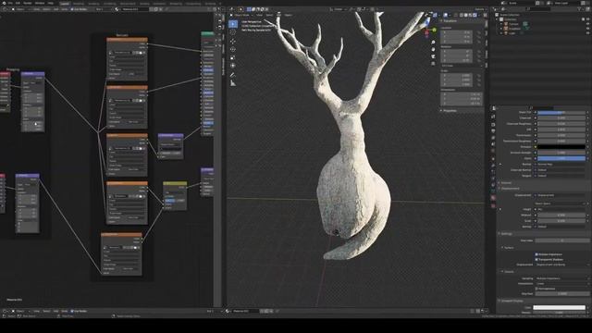Open the File menu
The height and width of the screenshot is (333, 592).
[x=10, y=3]
